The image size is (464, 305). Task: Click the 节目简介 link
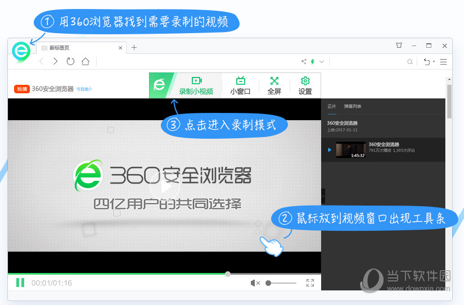click(84, 89)
